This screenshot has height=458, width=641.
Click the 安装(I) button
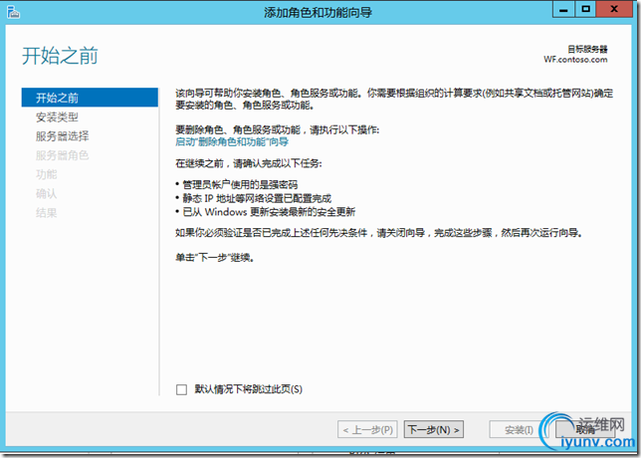coord(519,430)
